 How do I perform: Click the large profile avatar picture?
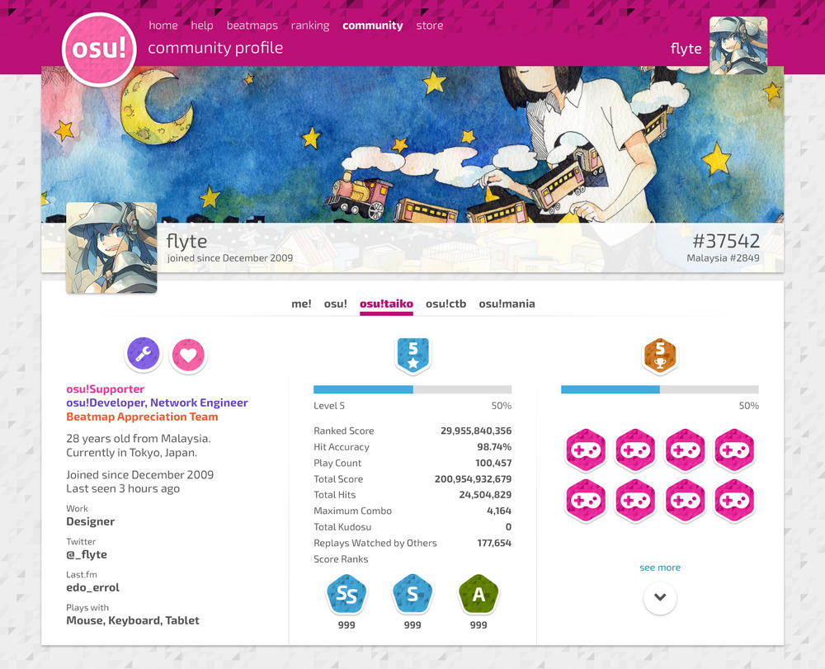pyautogui.click(x=111, y=247)
